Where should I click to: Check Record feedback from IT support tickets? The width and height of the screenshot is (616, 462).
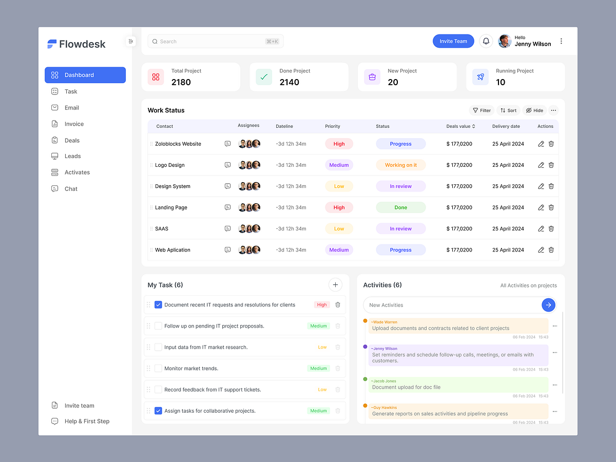pos(158,390)
